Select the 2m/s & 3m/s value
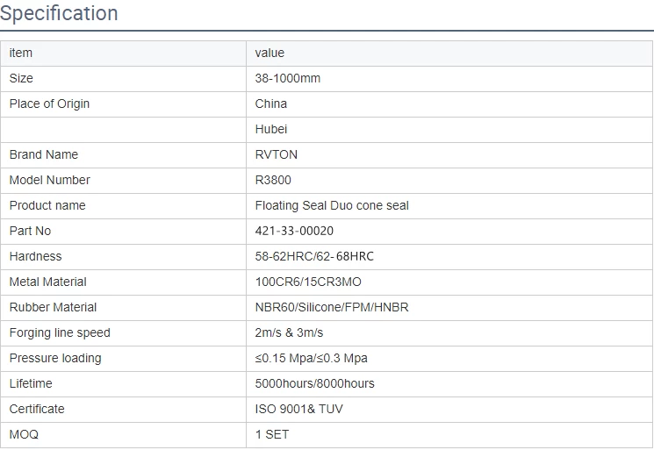Screen dimensions: 654x450 coord(289,332)
